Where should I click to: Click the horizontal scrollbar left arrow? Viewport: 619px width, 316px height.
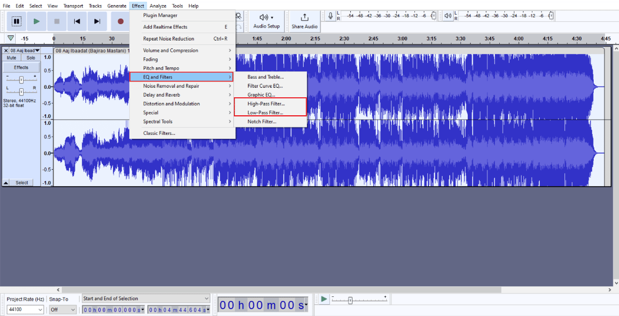tap(58, 290)
